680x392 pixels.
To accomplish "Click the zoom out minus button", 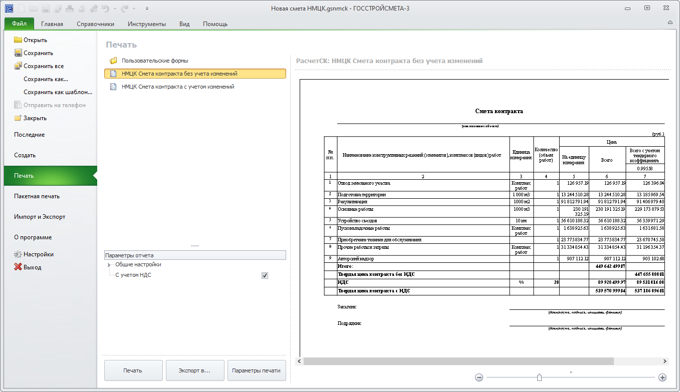I will (479, 377).
